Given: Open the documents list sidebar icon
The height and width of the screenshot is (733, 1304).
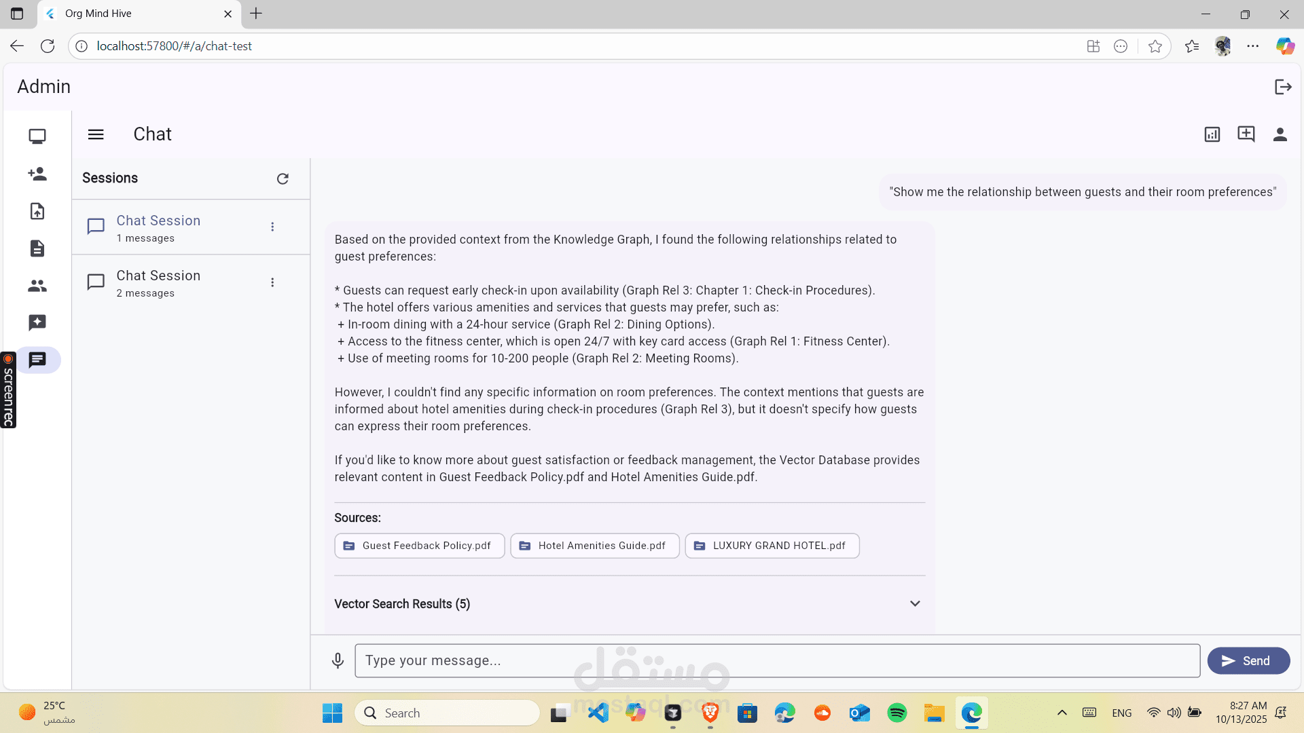Looking at the screenshot, I should pos(37,248).
